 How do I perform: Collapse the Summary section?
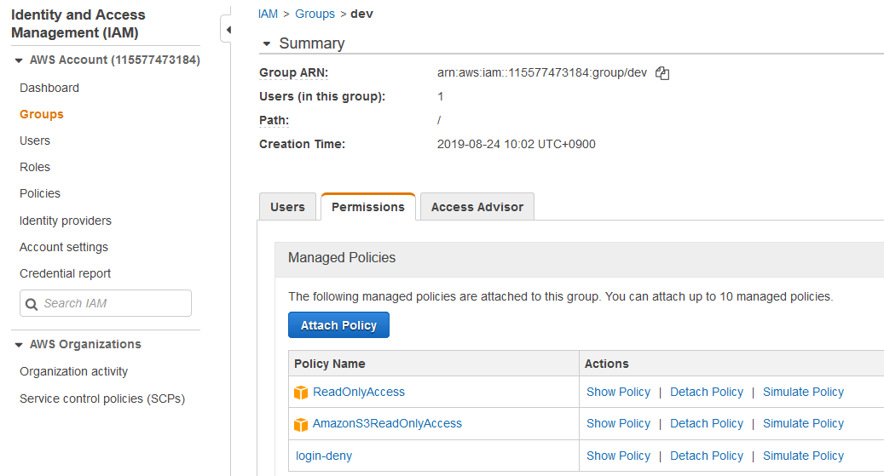(267, 43)
